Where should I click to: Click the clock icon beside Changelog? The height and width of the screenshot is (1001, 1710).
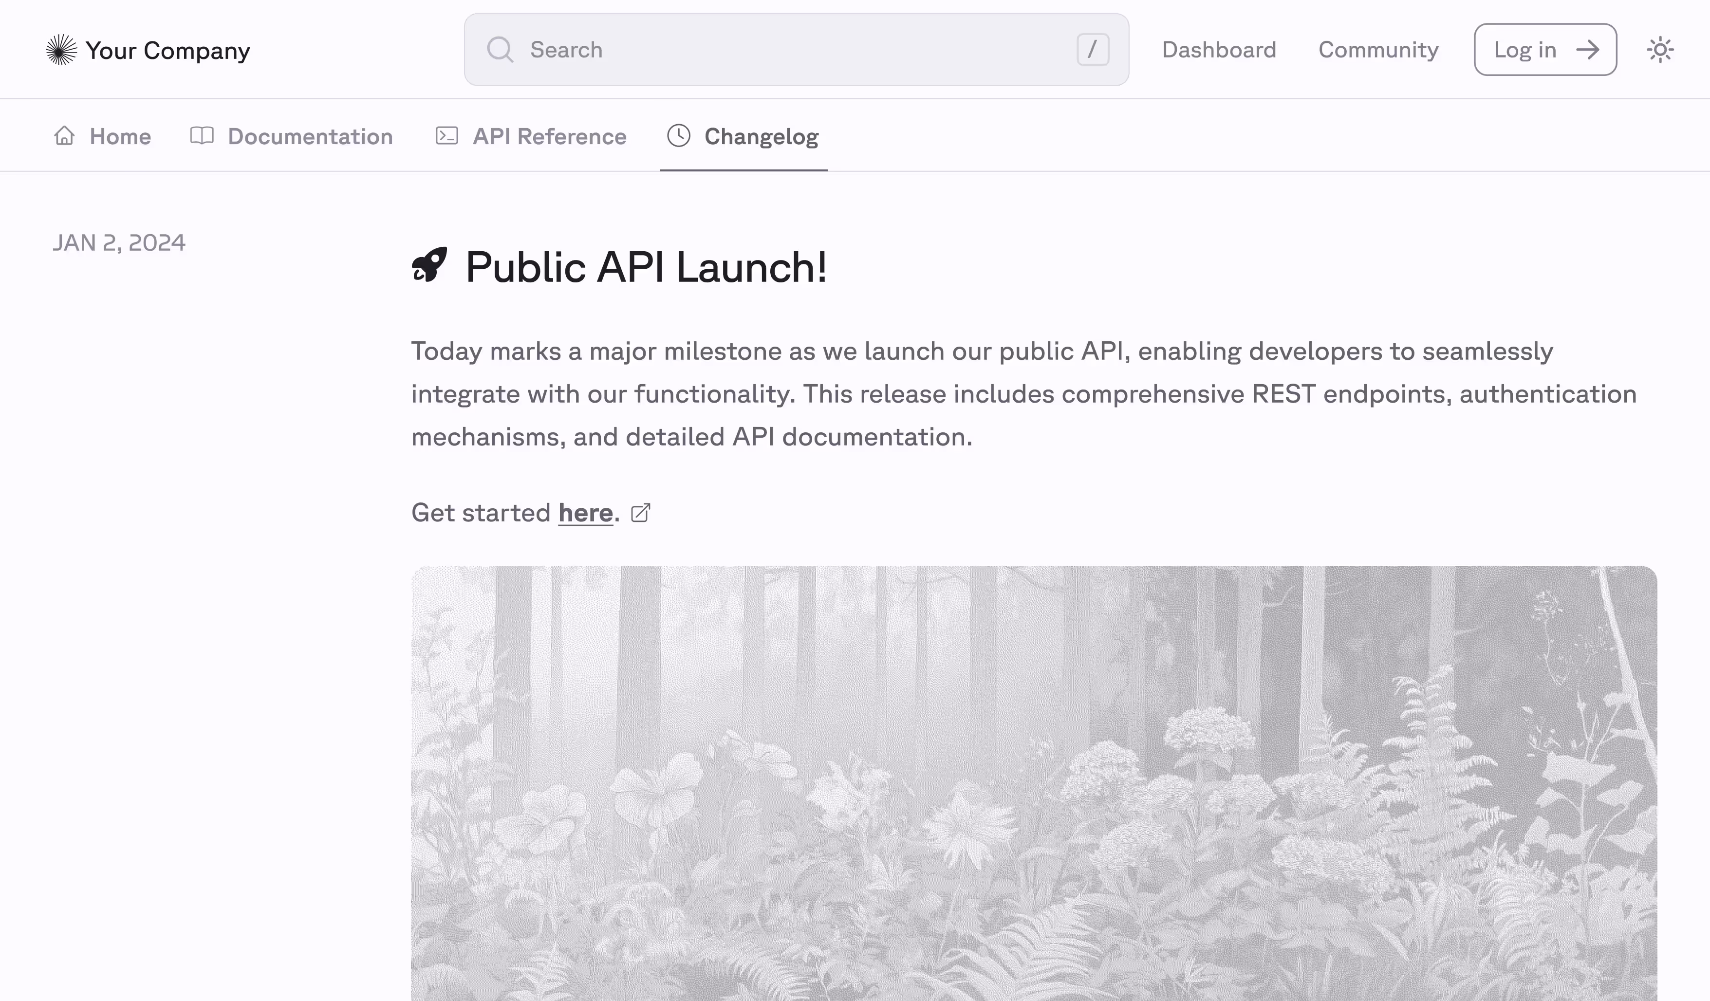click(679, 136)
